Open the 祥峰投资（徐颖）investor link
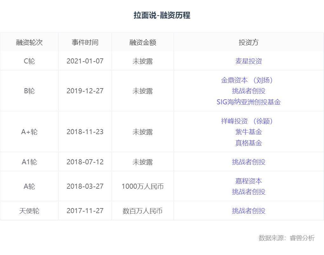Viewport: 324px width, 255px height. pos(248,121)
